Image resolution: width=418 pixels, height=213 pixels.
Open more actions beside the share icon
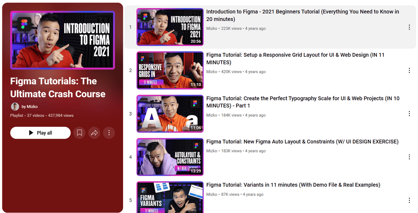click(x=109, y=133)
